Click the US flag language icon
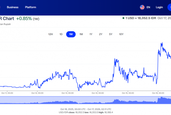171x115 pixels. click(142, 7)
